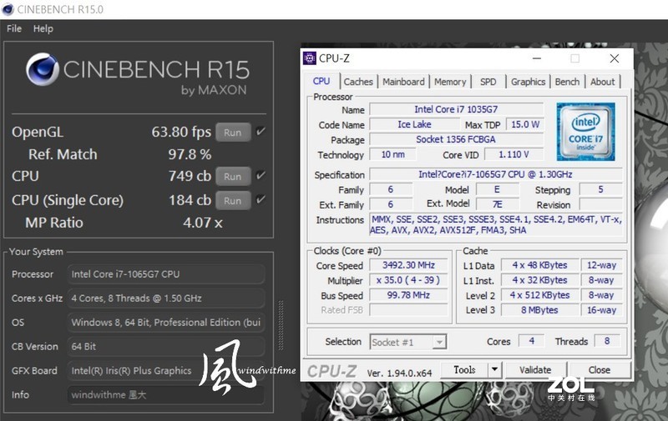This screenshot has width=668, height=421.
Task: Toggle the OpenGL test checkbox
Action: click(x=261, y=132)
